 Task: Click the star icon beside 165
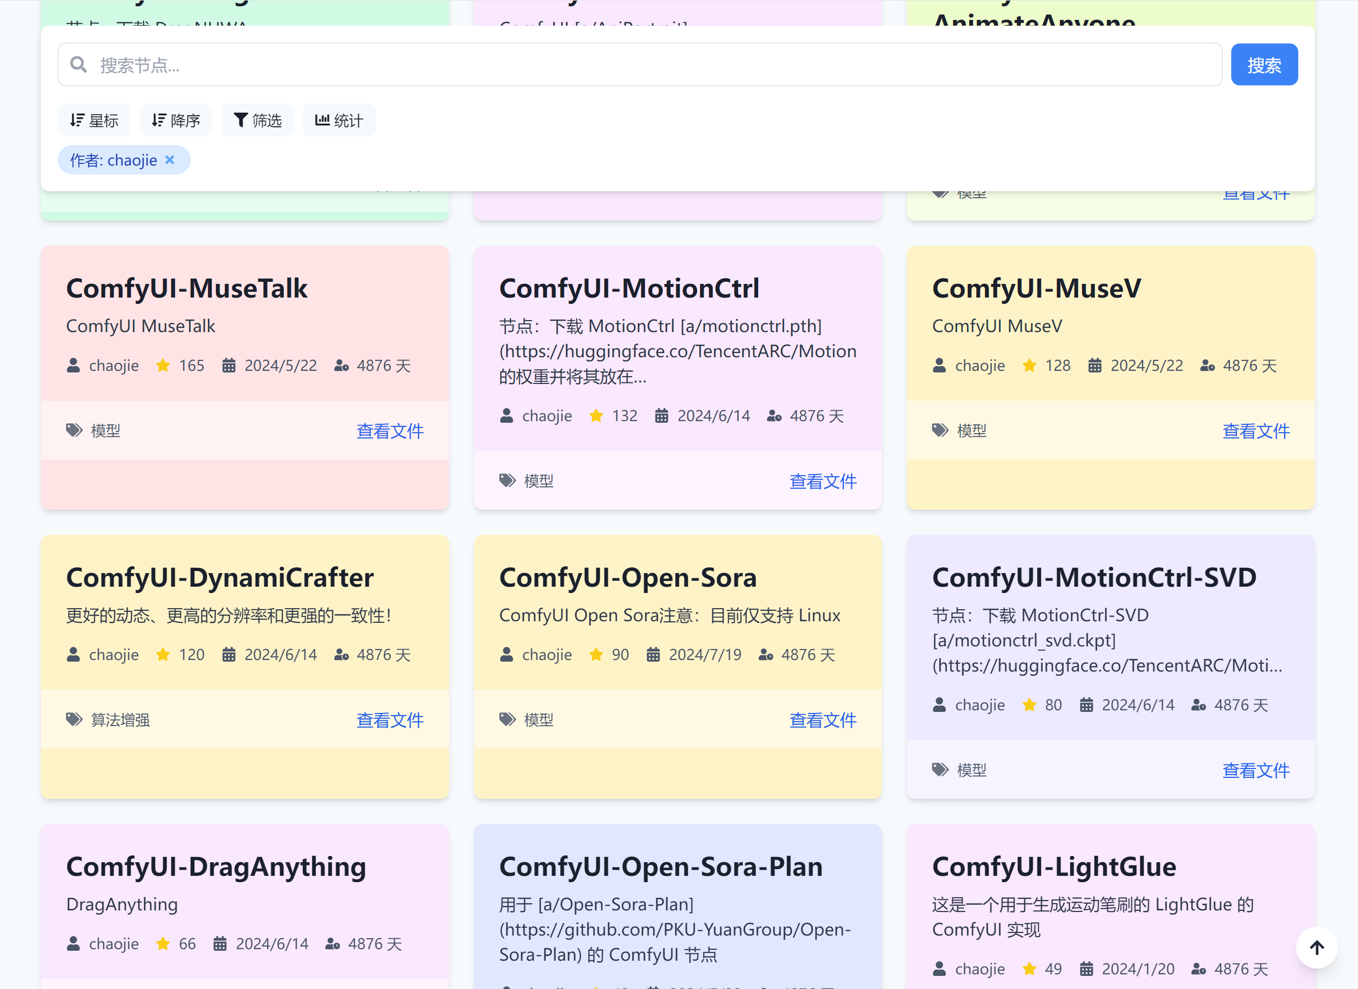(x=163, y=365)
